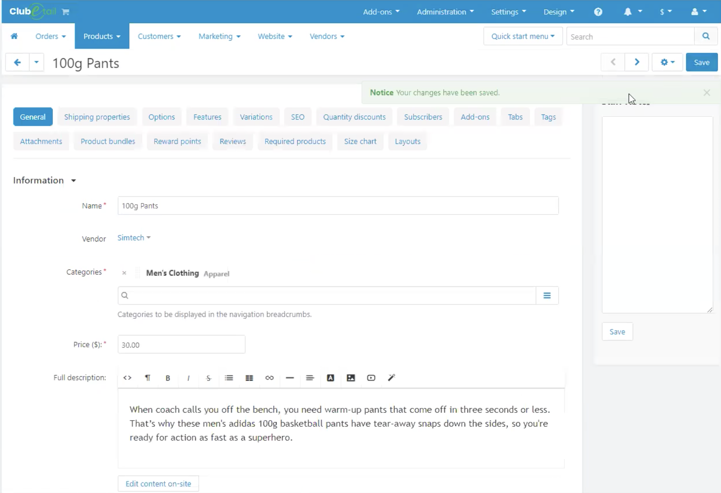721x493 pixels.
Task: Toggle bold formatting in editor
Action: (168, 378)
